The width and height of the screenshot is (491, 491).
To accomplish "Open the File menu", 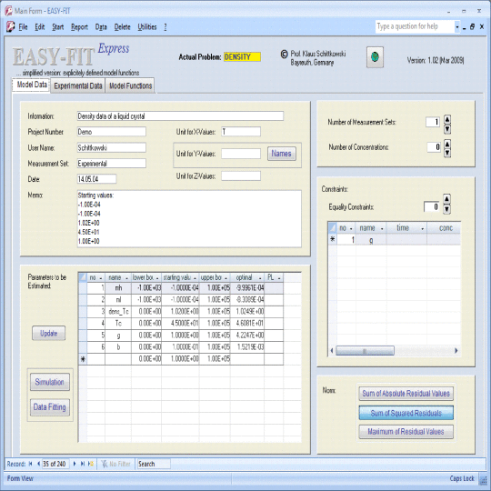I will 23,27.
